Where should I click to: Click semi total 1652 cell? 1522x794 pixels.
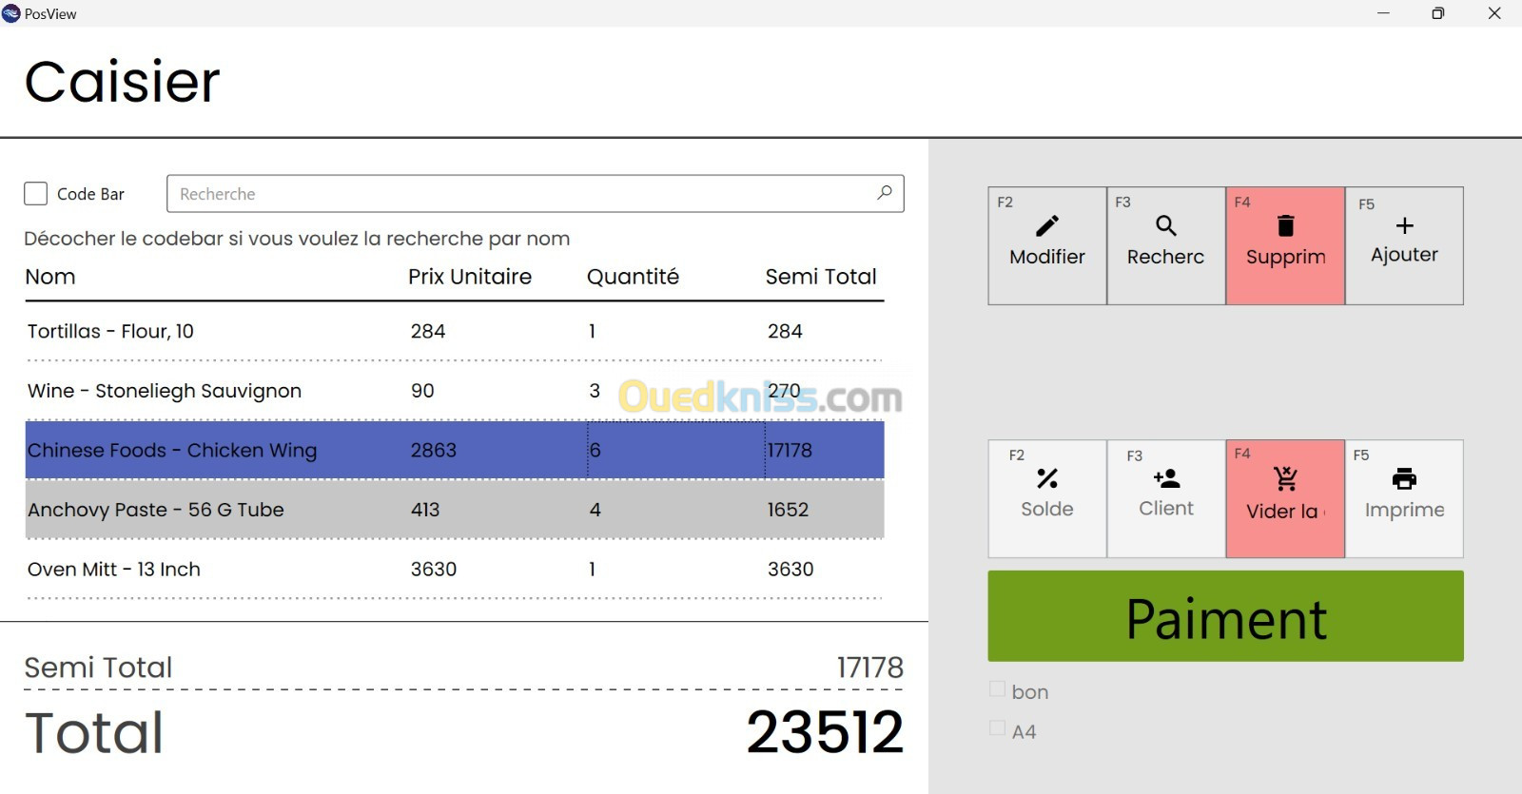[788, 510]
